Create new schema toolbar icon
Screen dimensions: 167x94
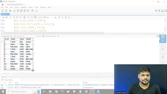click(x=15, y=11)
